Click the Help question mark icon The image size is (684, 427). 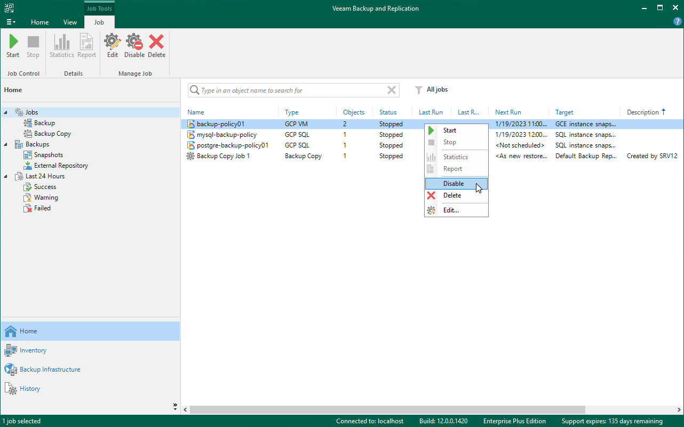click(678, 22)
